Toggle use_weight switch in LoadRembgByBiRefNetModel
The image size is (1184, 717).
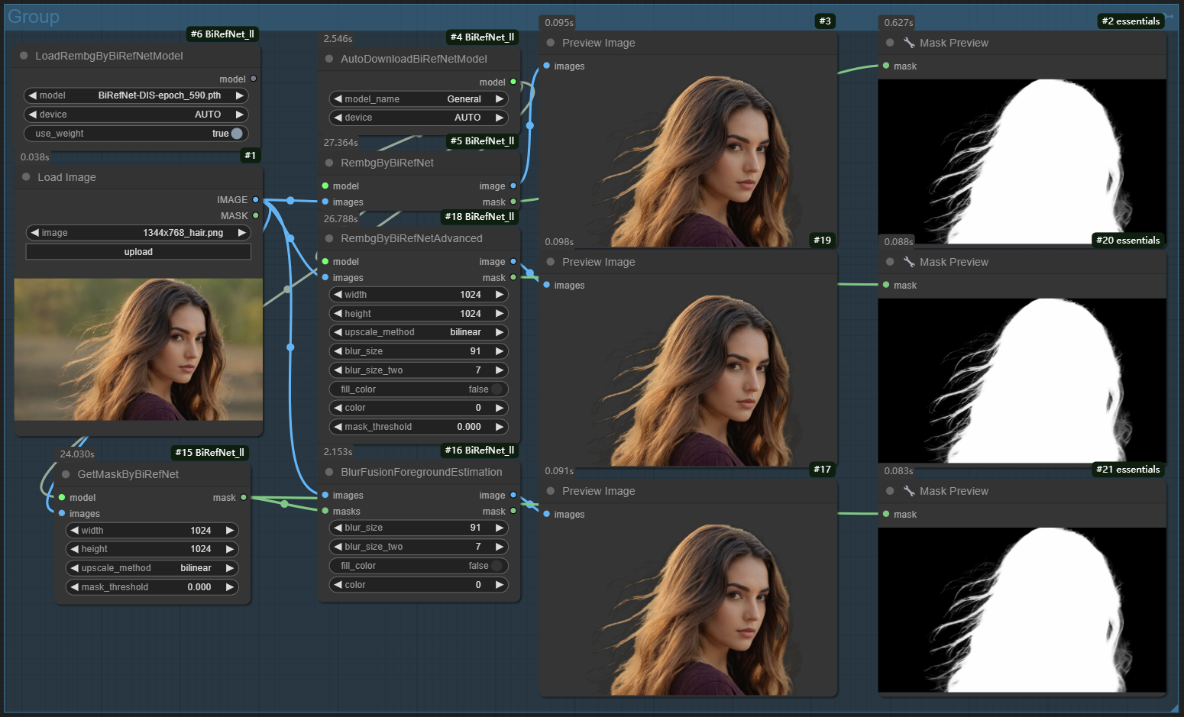pyautogui.click(x=237, y=134)
